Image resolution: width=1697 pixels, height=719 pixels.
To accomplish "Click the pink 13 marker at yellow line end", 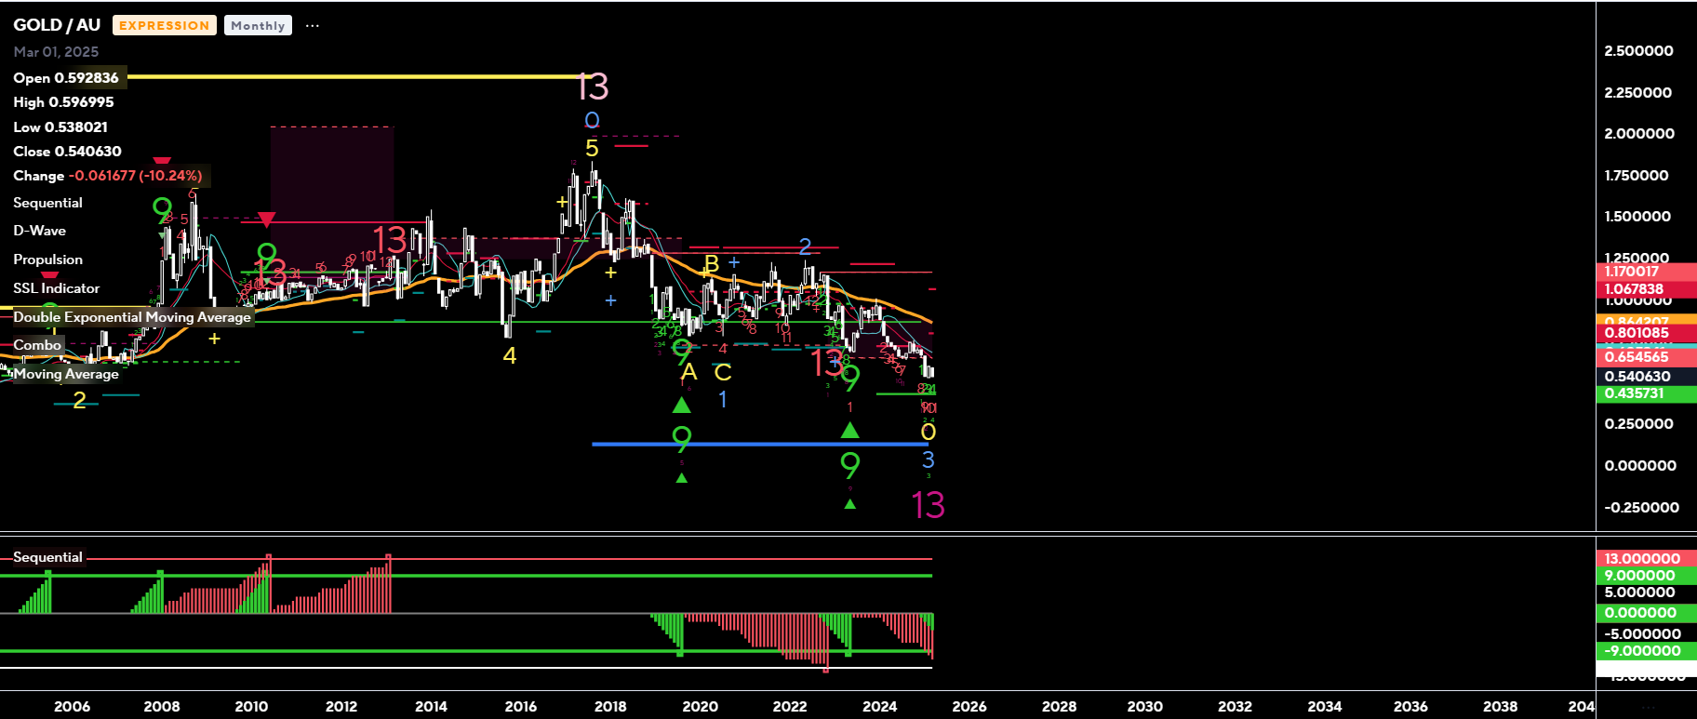I will [x=593, y=87].
